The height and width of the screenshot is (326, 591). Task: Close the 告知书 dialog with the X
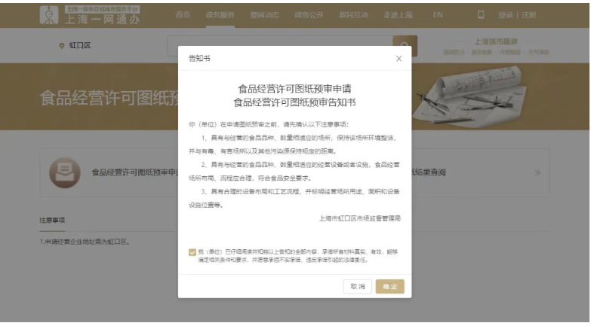coord(399,59)
